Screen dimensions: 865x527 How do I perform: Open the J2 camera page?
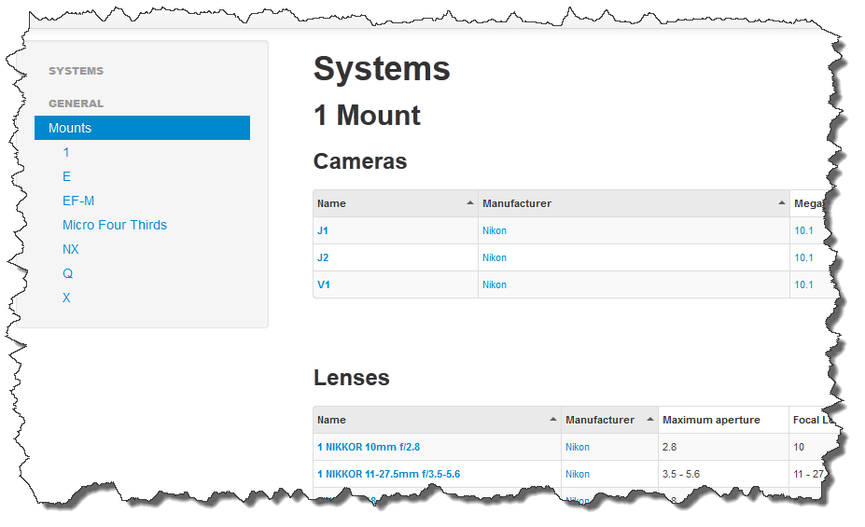323,257
